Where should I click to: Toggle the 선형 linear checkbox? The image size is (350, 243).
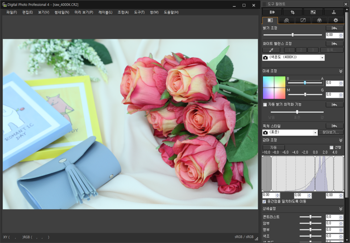332,147
